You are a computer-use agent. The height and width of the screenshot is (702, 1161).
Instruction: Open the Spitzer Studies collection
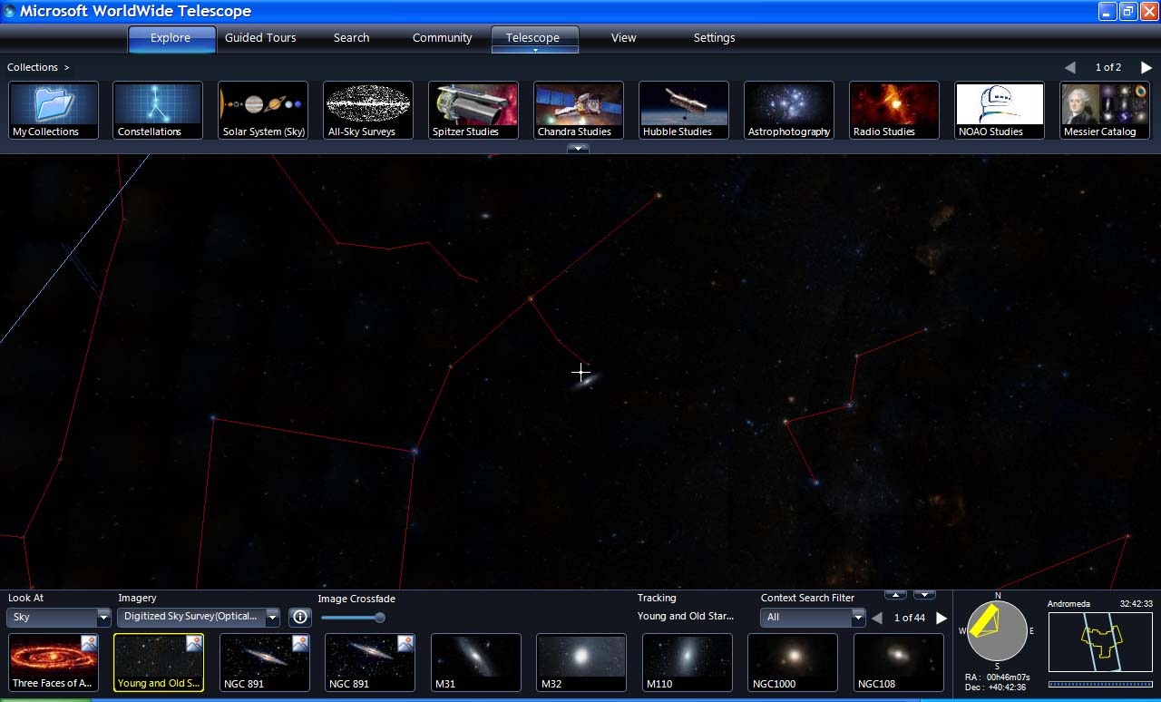[473, 111]
